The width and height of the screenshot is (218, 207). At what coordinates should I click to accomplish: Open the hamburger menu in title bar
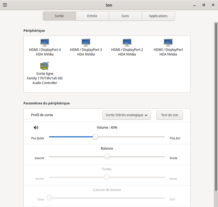pyautogui.click(x=5, y=5)
